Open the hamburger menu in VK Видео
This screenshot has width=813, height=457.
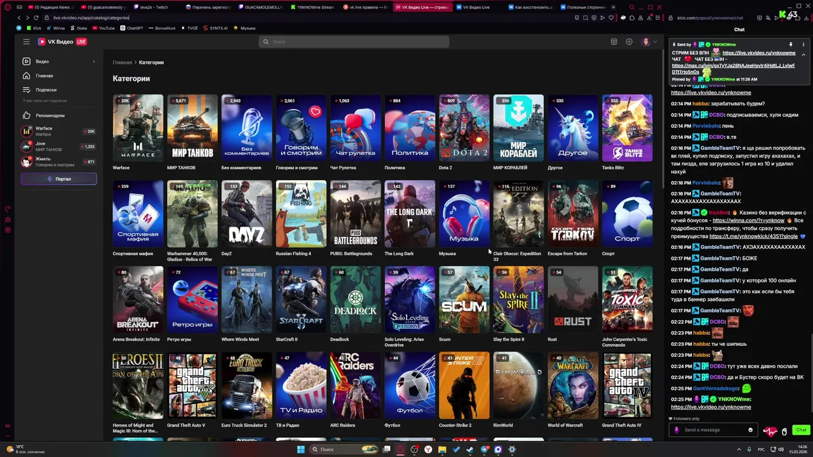(26, 41)
